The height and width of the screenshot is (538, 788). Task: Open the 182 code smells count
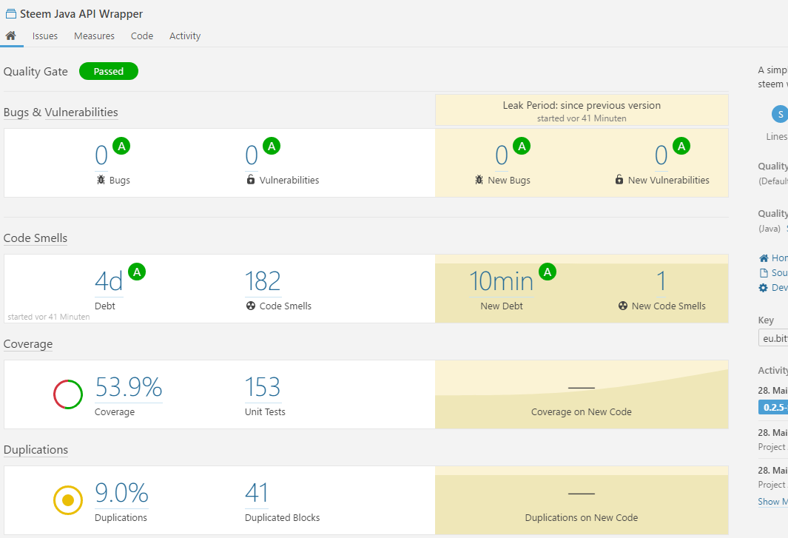[x=263, y=282]
